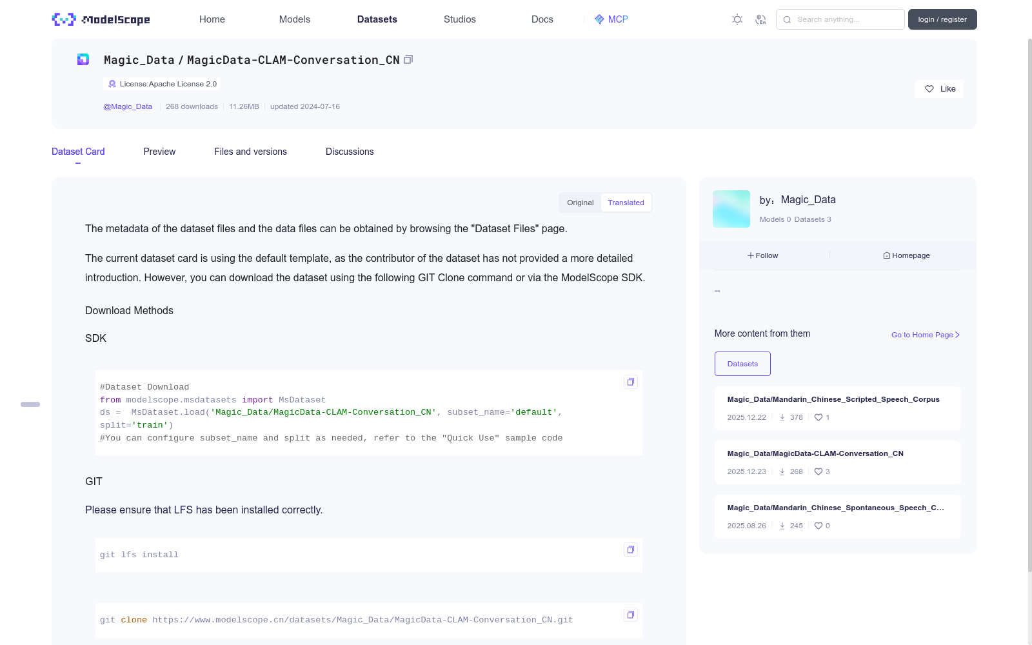The height and width of the screenshot is (645, 1032).
Task: Click the heart icon on Mandarin_Chinese_Scripted_Speech_Corpus card
Action: [x=819, y=417]
